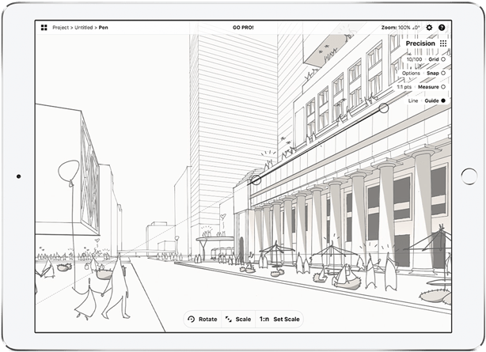Go to Untitled in the breadcrumb
The image size is (486, 352).
84,28
